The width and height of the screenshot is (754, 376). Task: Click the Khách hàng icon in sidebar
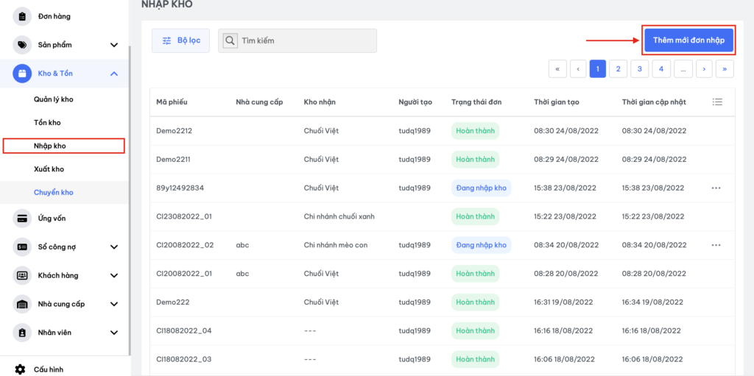click(x=22, y=275)
